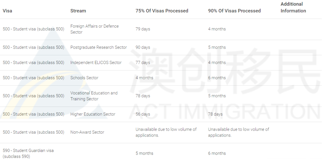Select the Independent ELICOS Sector stream
Viewport: 322px width, 159px height.
point(96,63)
